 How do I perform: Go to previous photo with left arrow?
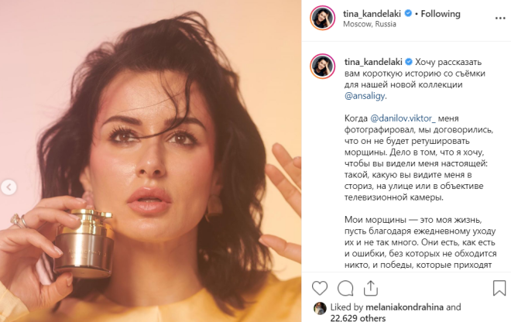[9, 187]
